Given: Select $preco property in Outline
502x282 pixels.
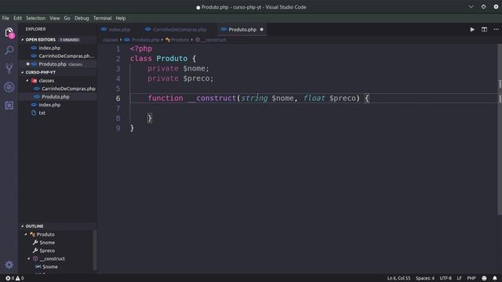Looking at the screenshot, I should click(47, 251).
